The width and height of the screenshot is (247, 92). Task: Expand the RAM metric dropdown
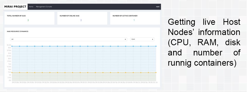tap(142, 39)
